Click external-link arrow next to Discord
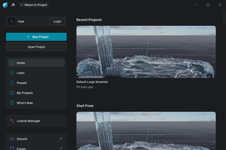The width and height of the screenshot is (226, 150). (x=61, y=139)
